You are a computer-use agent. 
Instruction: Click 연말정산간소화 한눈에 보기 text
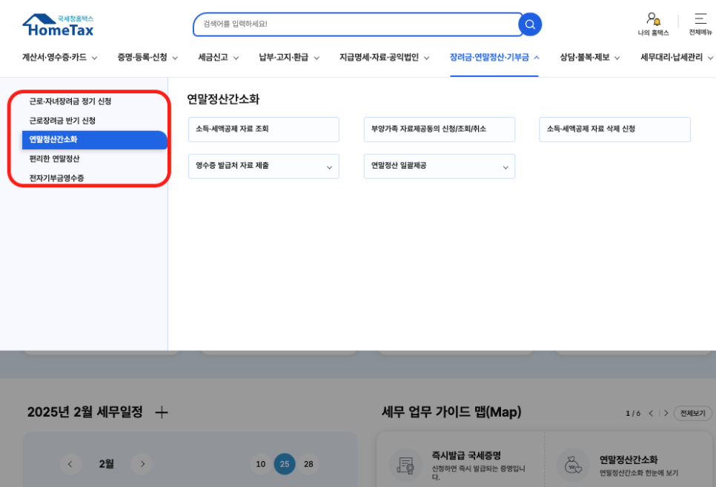click(639, 474)
